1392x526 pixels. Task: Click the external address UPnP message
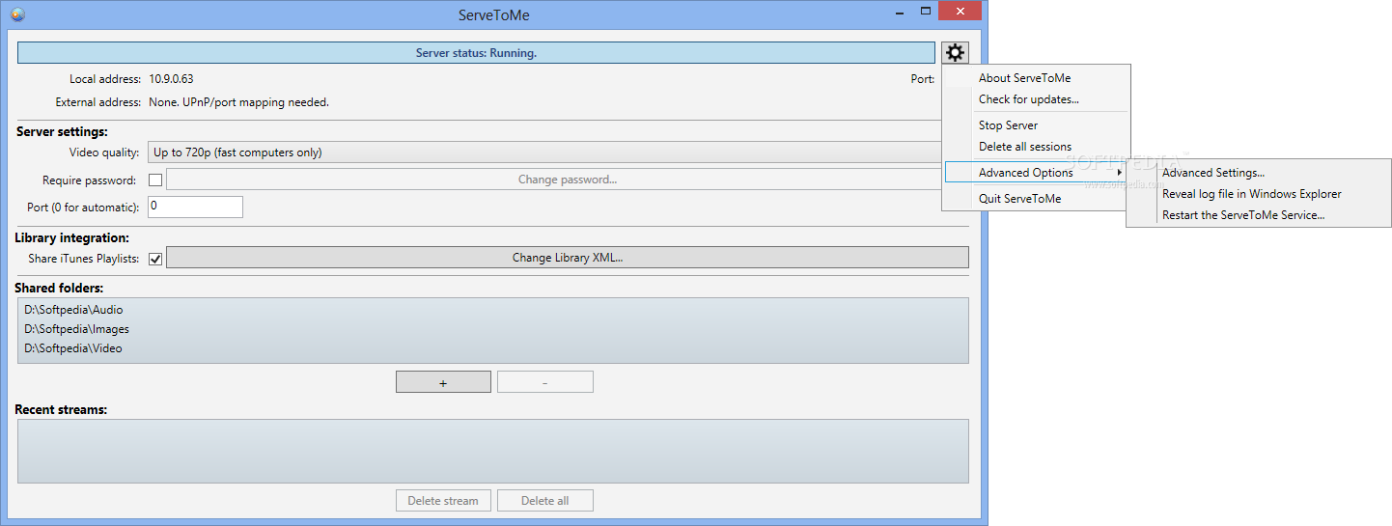238,102
